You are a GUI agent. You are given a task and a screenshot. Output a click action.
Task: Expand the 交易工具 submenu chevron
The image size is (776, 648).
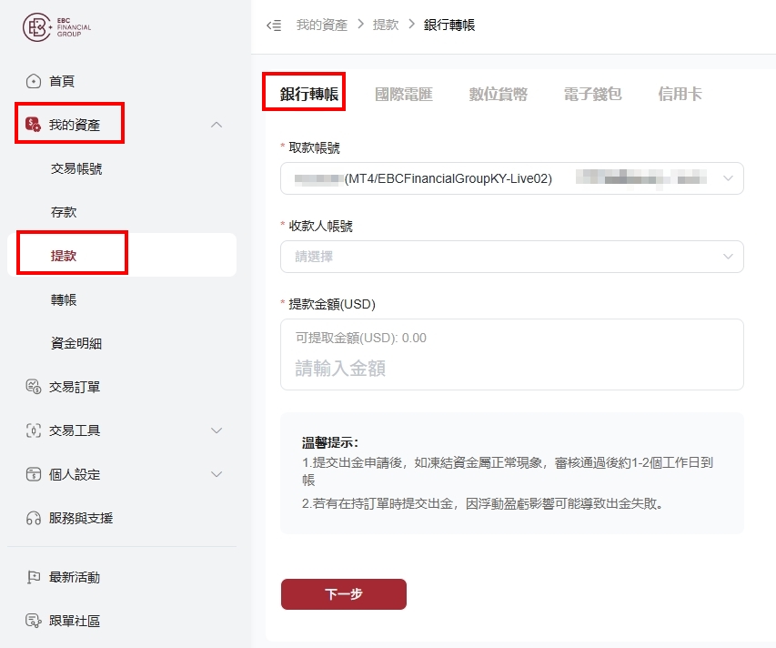[217, 430]
